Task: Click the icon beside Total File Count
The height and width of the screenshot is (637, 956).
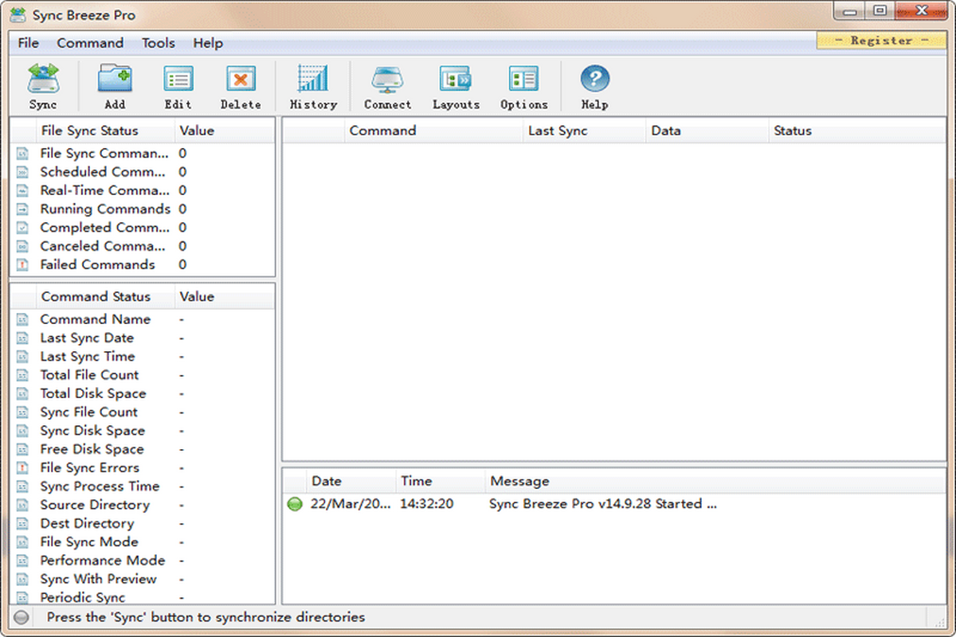Action: click(x=23, y=375)
